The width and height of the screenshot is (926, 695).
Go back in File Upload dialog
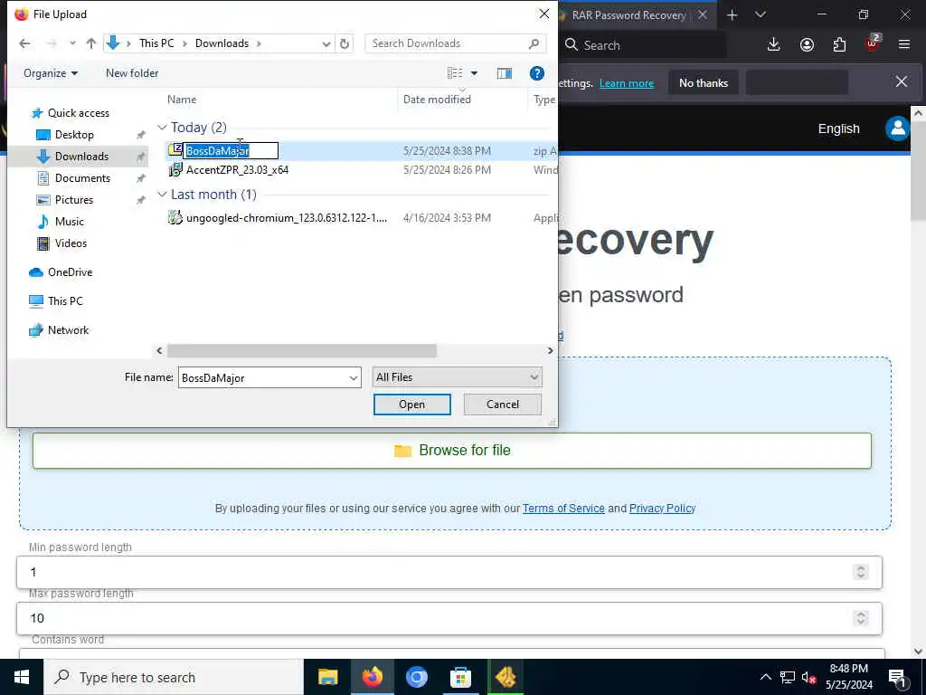click(x=24, y=43)
